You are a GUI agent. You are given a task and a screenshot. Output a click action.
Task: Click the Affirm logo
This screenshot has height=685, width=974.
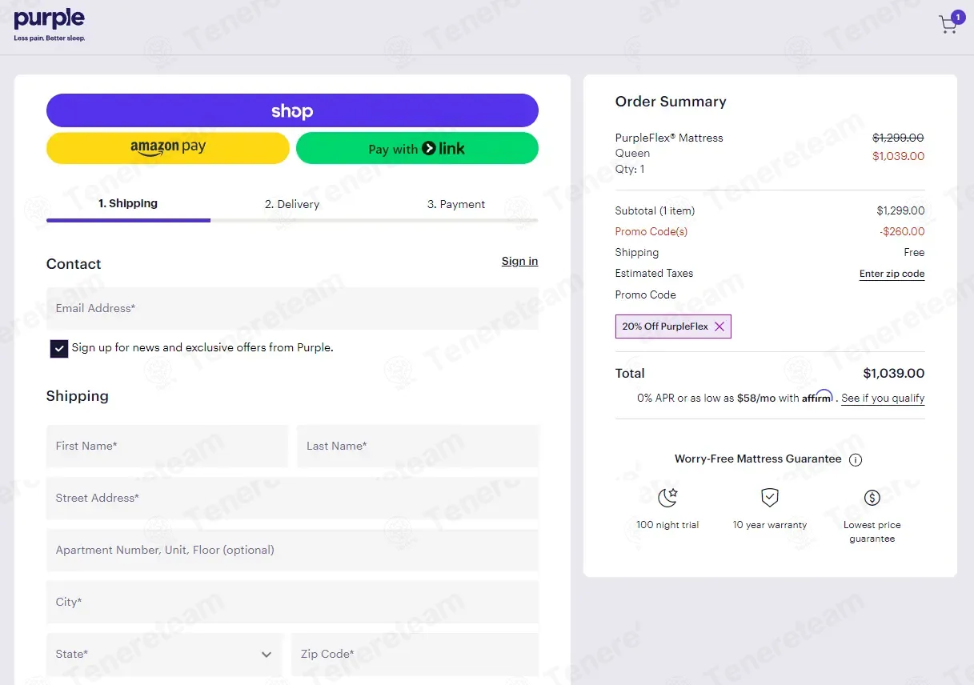coord(817,397)
